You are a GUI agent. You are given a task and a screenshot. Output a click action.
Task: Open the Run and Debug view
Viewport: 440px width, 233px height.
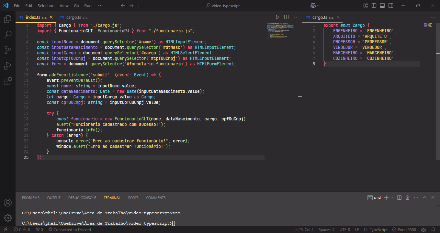tap(7, 66)
